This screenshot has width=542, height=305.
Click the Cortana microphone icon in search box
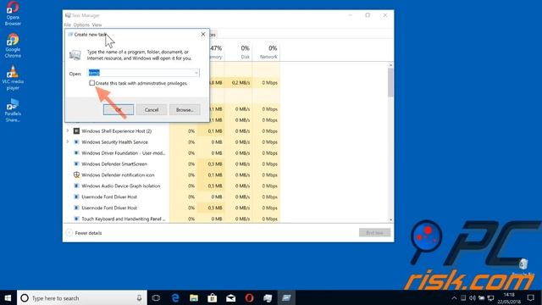[139, 297]
